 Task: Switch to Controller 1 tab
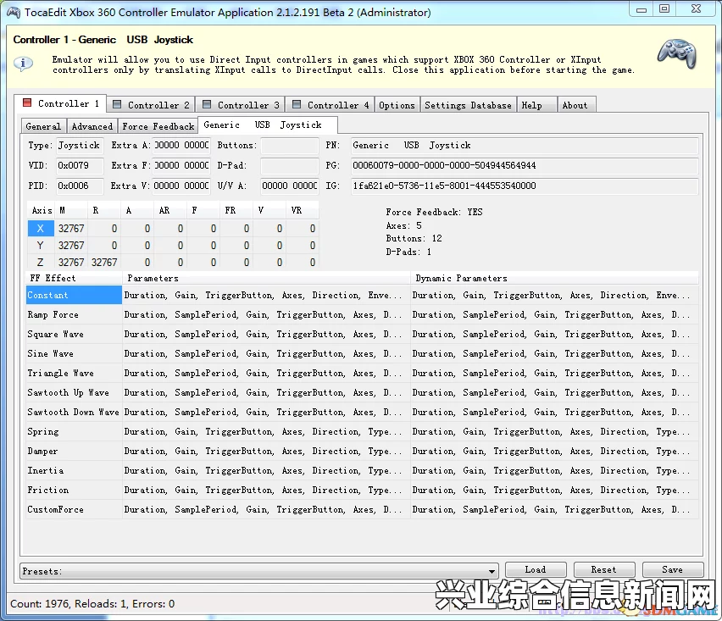(x=61, y=103)
